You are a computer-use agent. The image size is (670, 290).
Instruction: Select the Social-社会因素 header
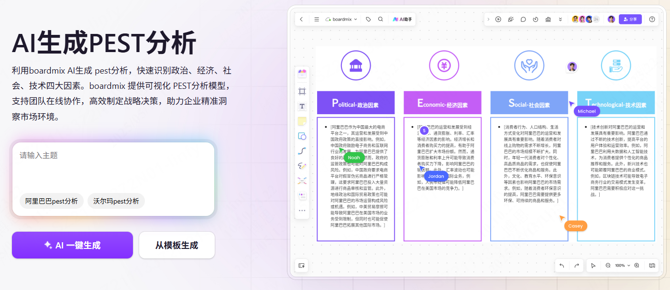pos(529,103)
